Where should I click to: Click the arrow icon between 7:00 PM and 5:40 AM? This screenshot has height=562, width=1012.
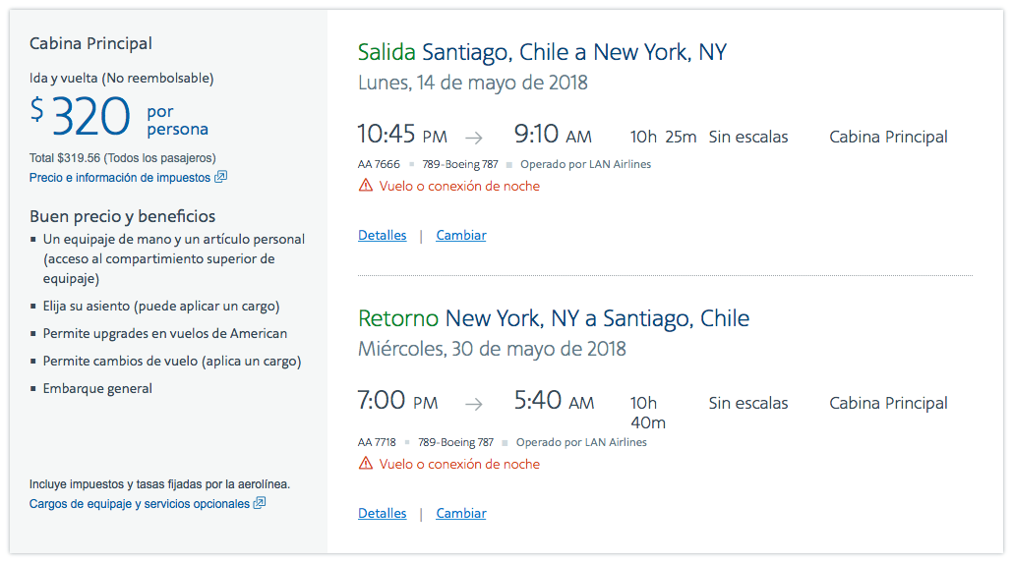[x=474, y=404]
